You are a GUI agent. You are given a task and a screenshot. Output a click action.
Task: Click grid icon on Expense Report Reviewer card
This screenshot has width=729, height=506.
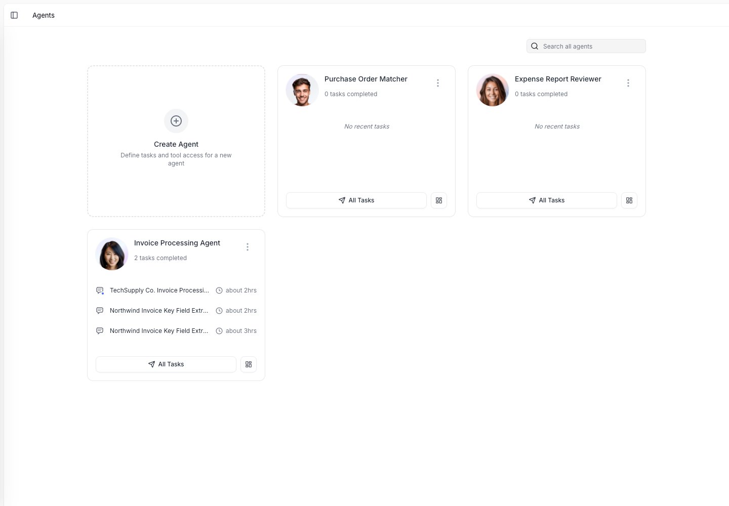629,200
